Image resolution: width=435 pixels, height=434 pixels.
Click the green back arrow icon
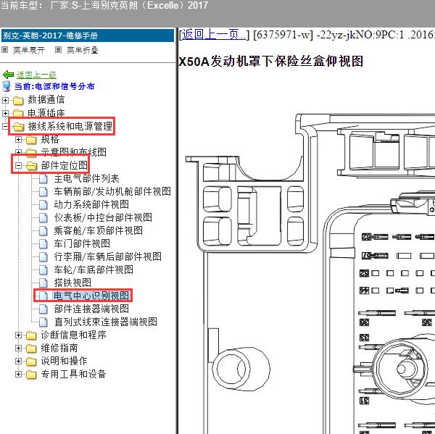pos(8,75)
